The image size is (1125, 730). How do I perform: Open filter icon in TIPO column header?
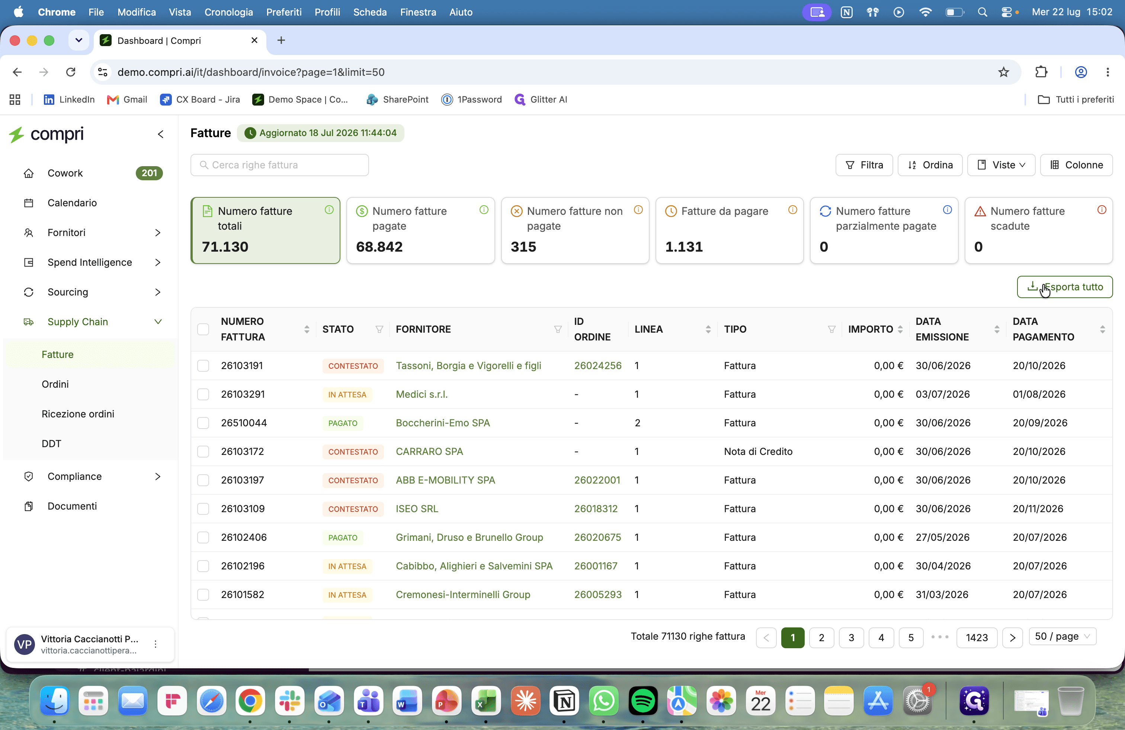pos(831,329)
